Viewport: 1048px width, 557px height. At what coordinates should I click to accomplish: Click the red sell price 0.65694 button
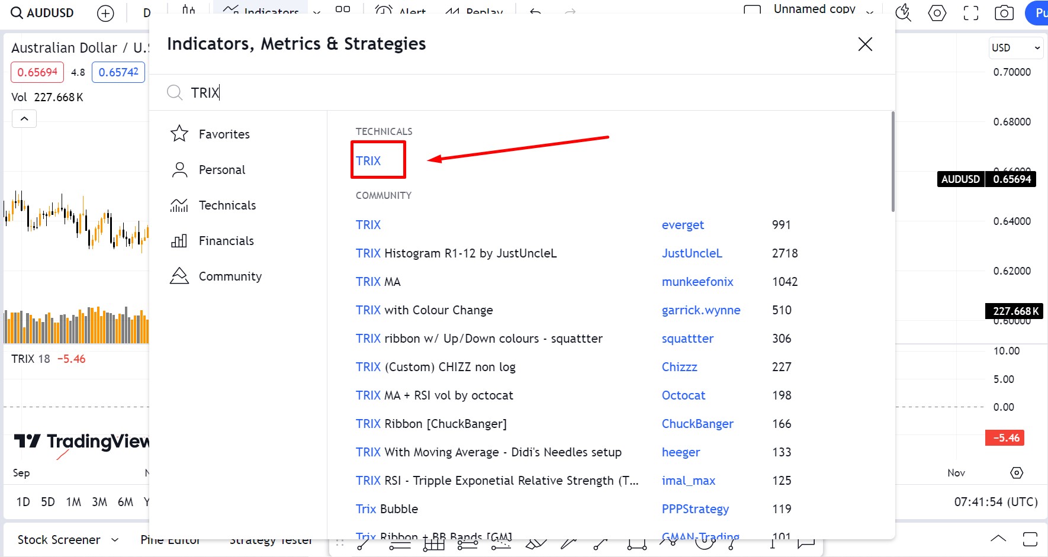37,72
